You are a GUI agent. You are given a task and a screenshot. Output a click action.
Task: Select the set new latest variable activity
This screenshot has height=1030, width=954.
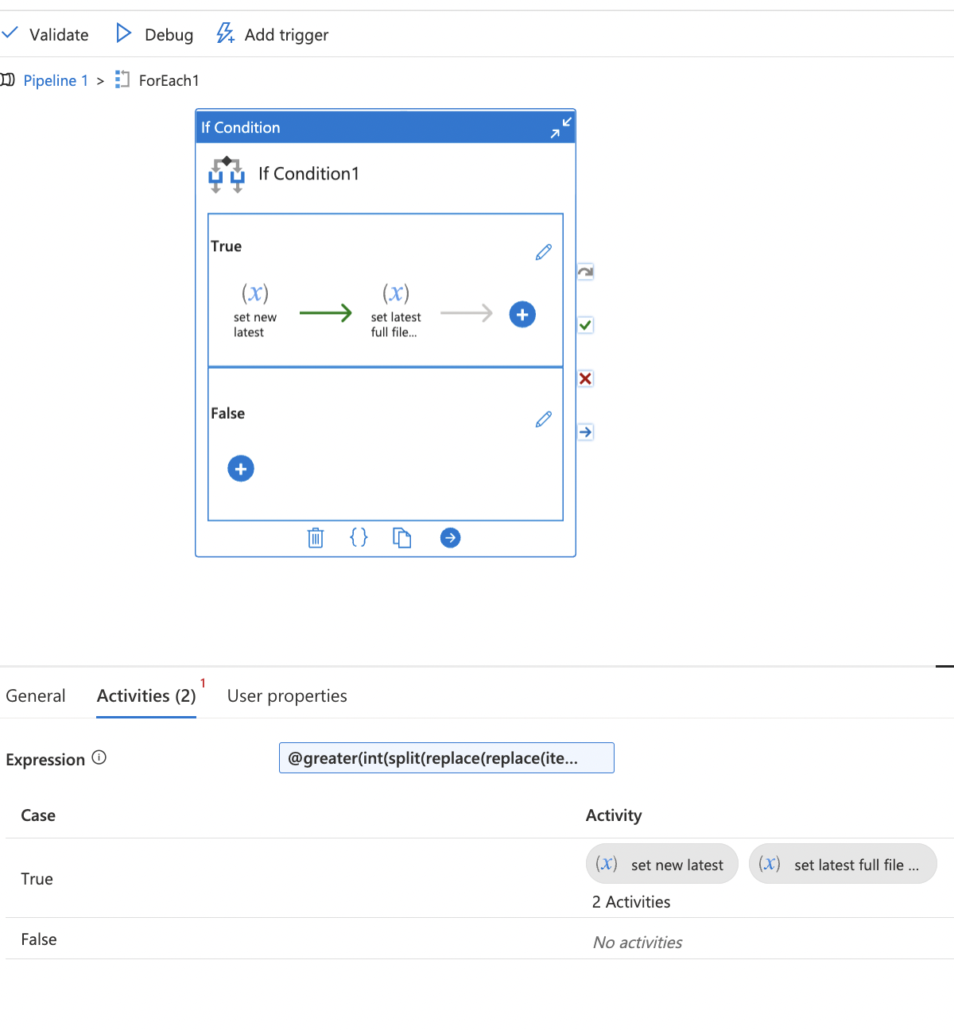point(254,310)
